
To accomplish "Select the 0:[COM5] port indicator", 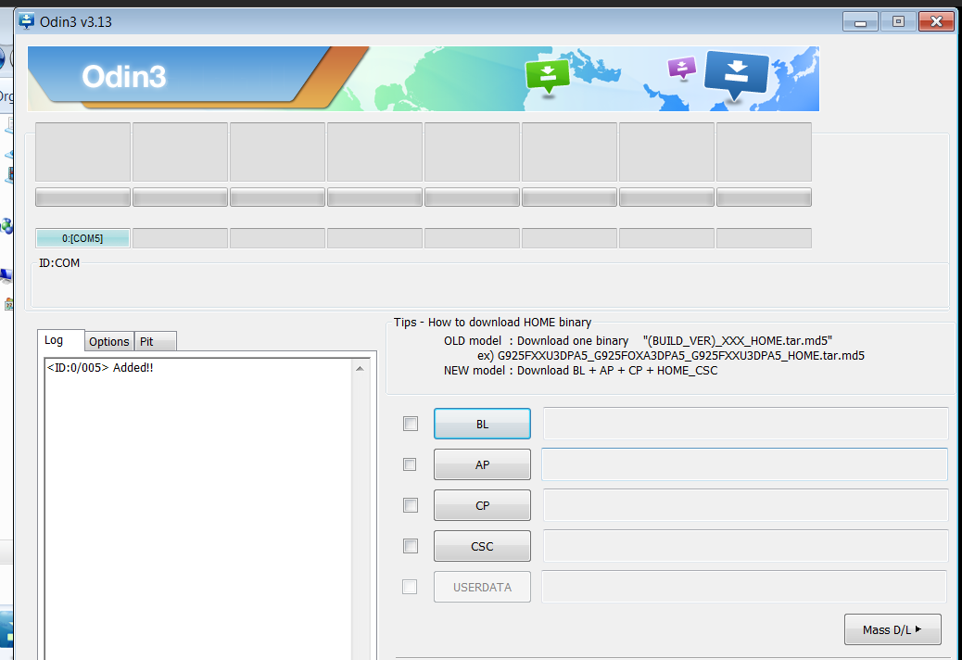I will click(82, 238).
